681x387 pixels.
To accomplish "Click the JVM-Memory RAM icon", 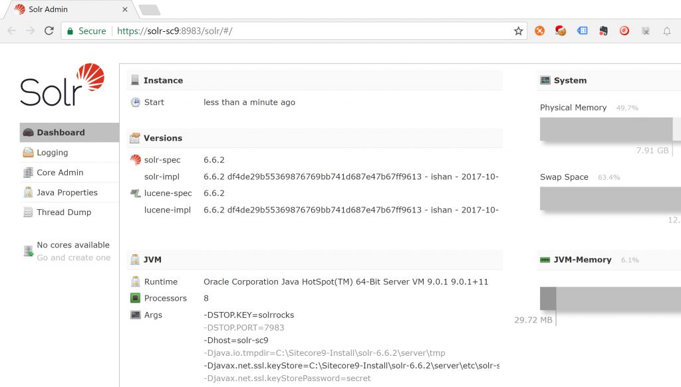I will click(x=545, y=260).
